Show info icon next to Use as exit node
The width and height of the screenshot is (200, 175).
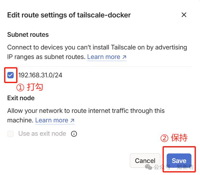[74, 134]
